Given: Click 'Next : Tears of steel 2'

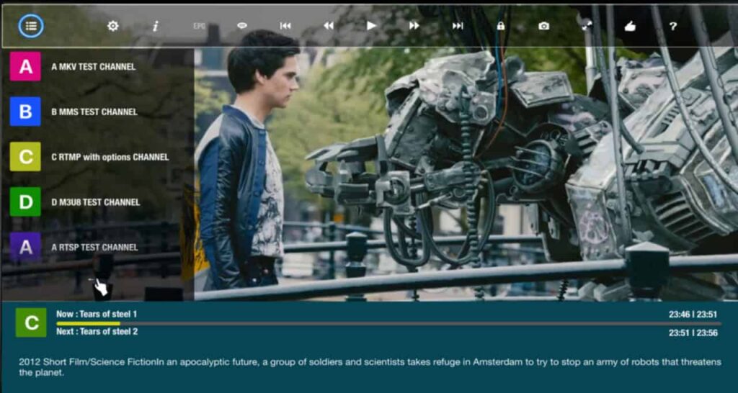Looking at the screenshot, I should click(x=97, y=331).
